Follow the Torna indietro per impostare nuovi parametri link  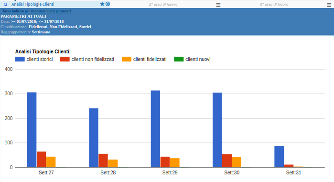[36, 11]
